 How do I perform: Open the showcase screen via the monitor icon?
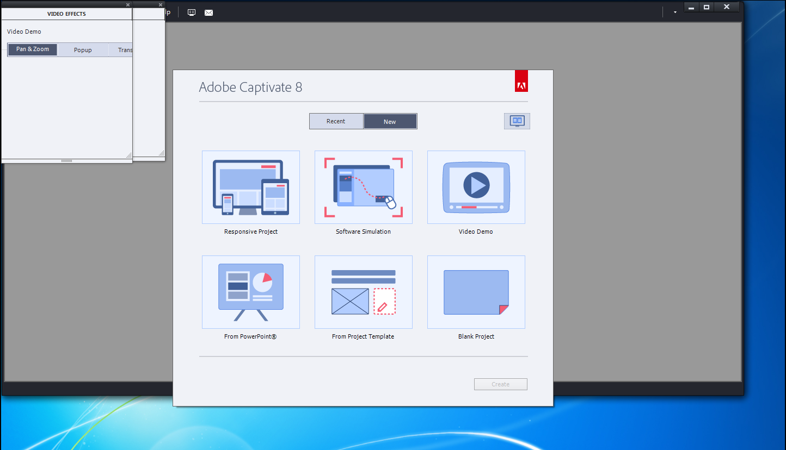pos(516,121)
